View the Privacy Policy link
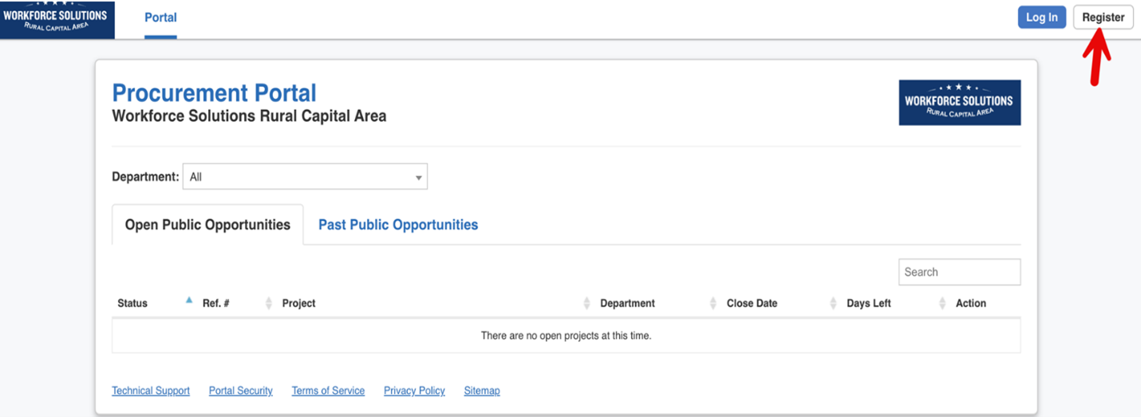1141x417 pixels. (414, 391)
